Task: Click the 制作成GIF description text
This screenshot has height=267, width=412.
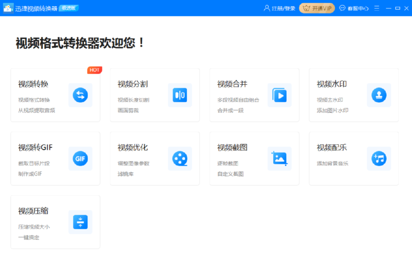Action: (x=30, y=174)
